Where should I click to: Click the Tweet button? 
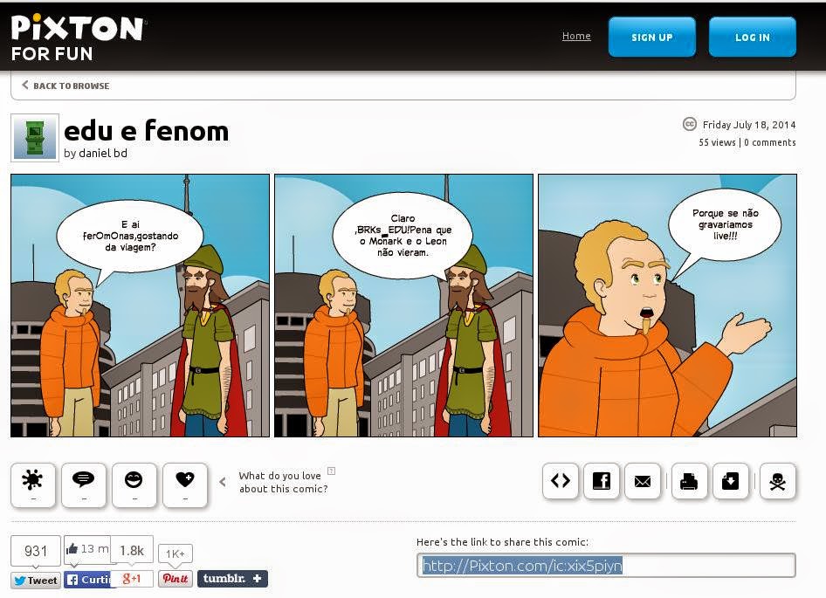[x=36, y=580]
